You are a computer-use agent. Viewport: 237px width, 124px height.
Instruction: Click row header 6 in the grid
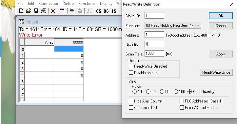22,88
